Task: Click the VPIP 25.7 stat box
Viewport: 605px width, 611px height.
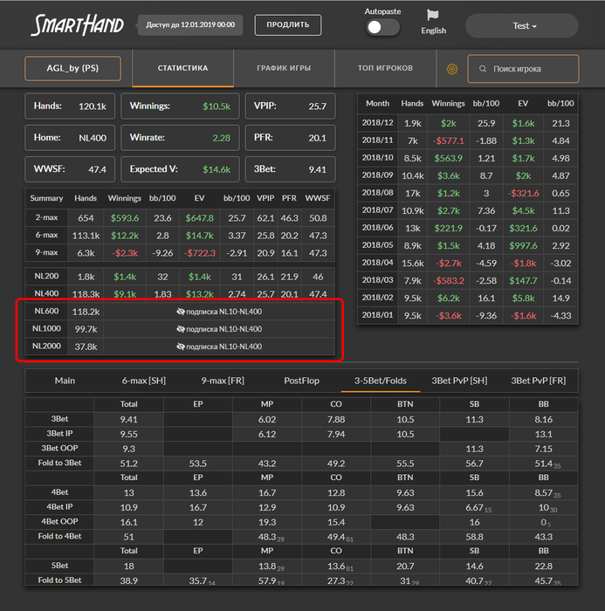Action: 290,106
